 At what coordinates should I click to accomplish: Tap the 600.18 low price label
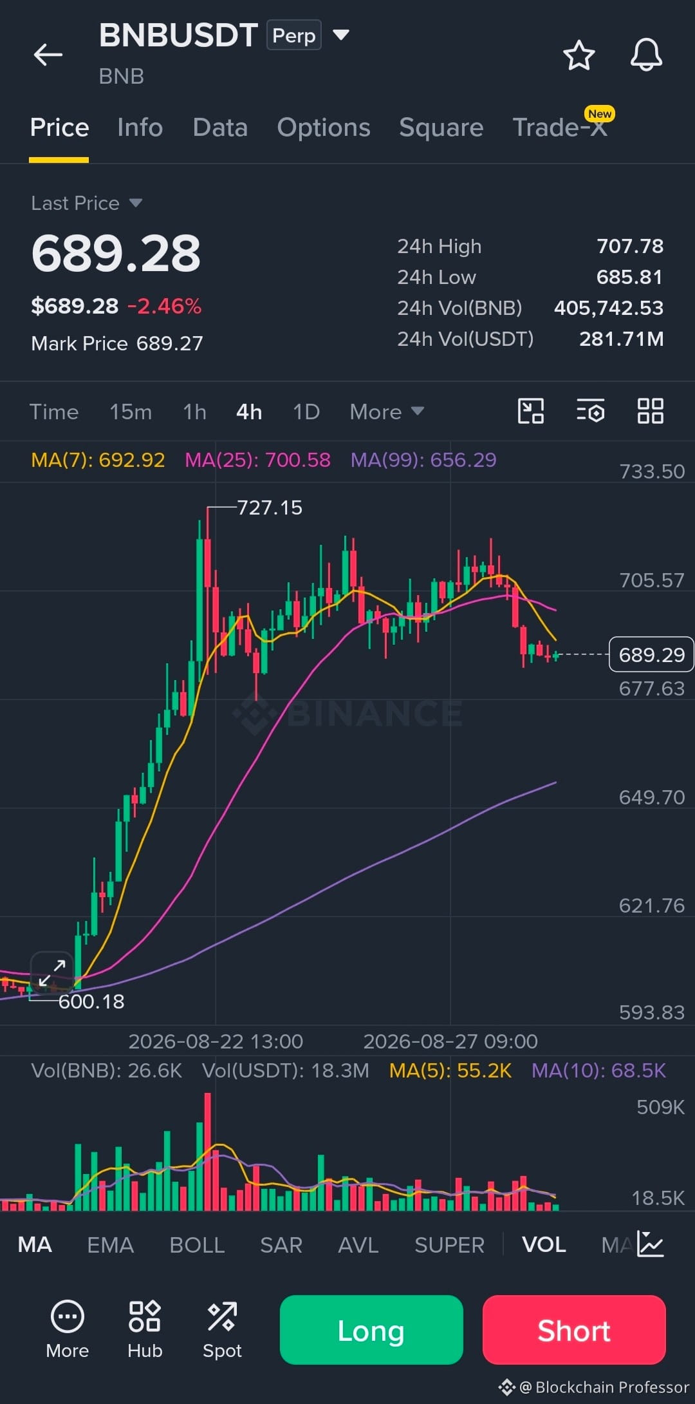(x=91, y=1001)
